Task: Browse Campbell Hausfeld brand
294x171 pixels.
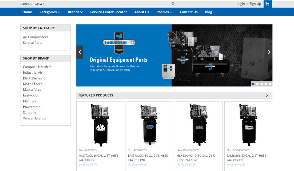Action: pos(37,67)
